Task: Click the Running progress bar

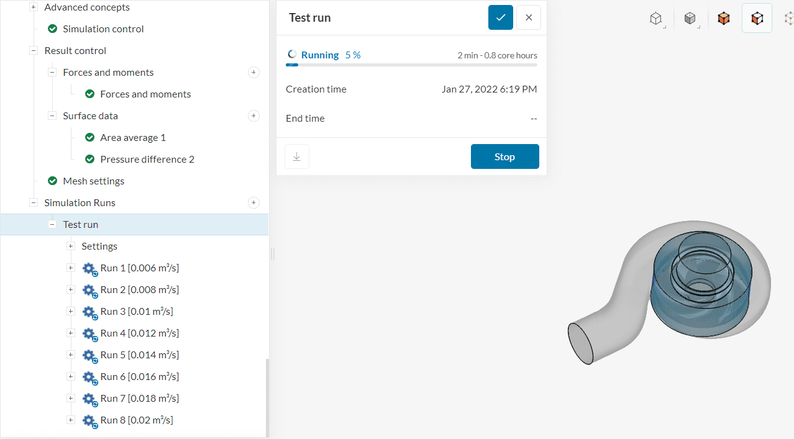Action: [411, 63]
